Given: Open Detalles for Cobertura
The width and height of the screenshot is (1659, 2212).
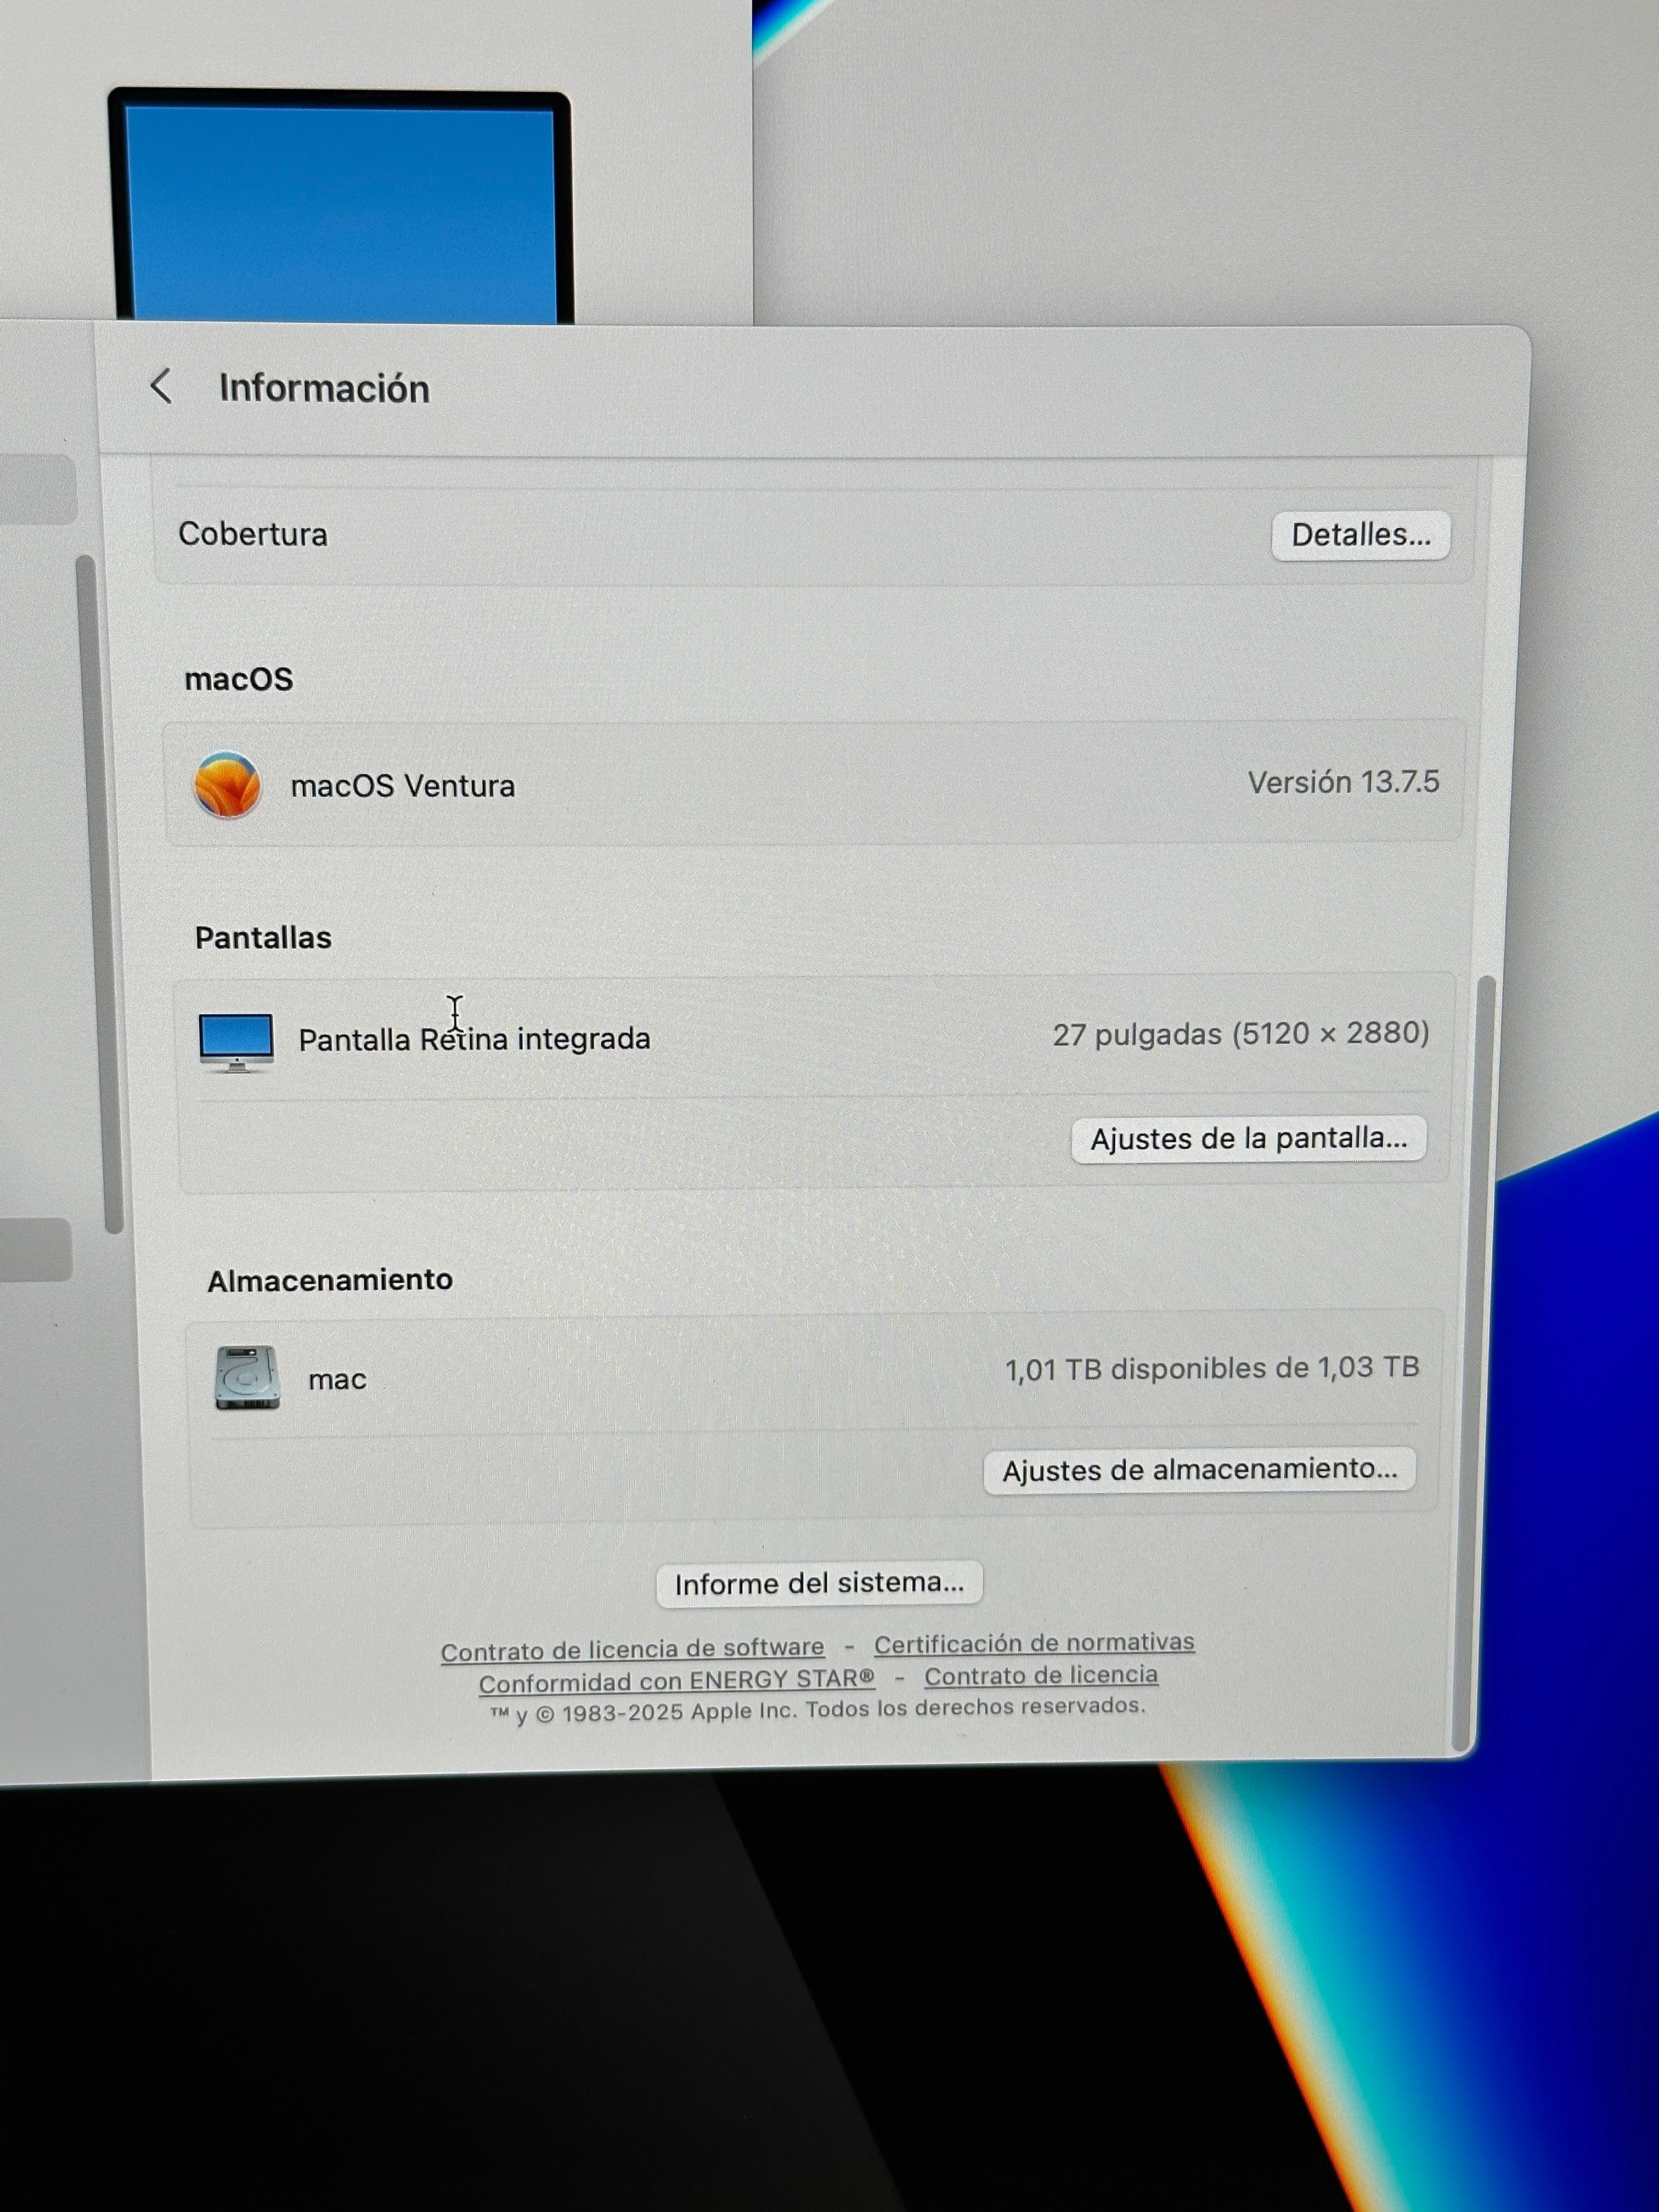Looking at the screenshot, I should pos(1361,535).
